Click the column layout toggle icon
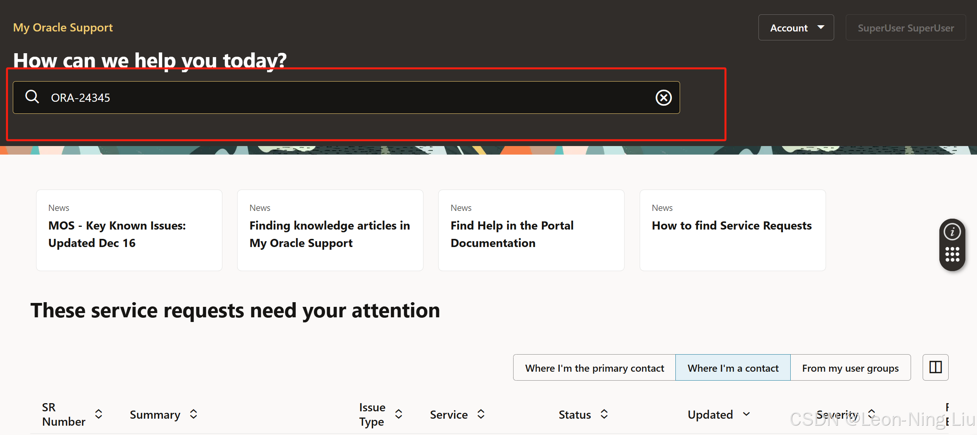 pyautogui.click(x=935, y=367)
